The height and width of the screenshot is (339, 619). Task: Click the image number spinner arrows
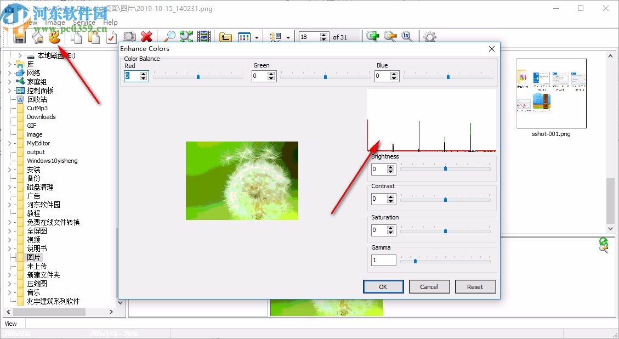(324, 37)
